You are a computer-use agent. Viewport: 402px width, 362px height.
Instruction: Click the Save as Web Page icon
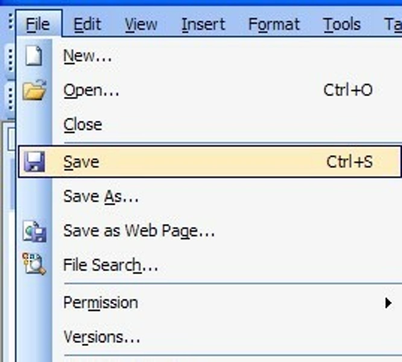click(35, 232)
